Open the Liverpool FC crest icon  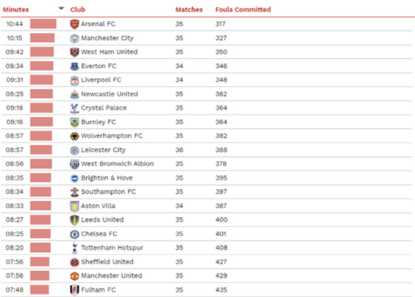pos(75,80)
